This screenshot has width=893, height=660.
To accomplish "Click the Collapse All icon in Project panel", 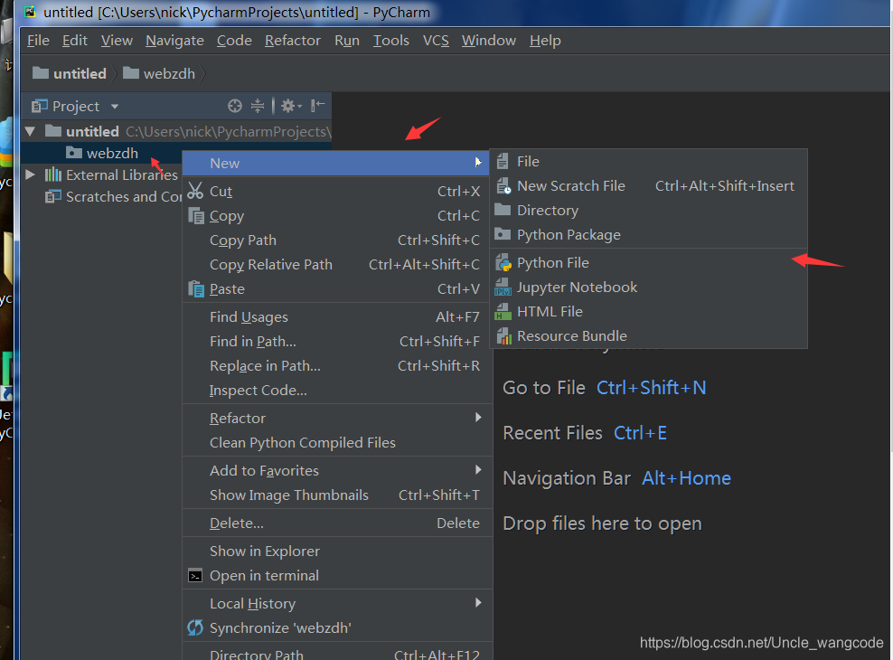I will [x=258, y=106].
